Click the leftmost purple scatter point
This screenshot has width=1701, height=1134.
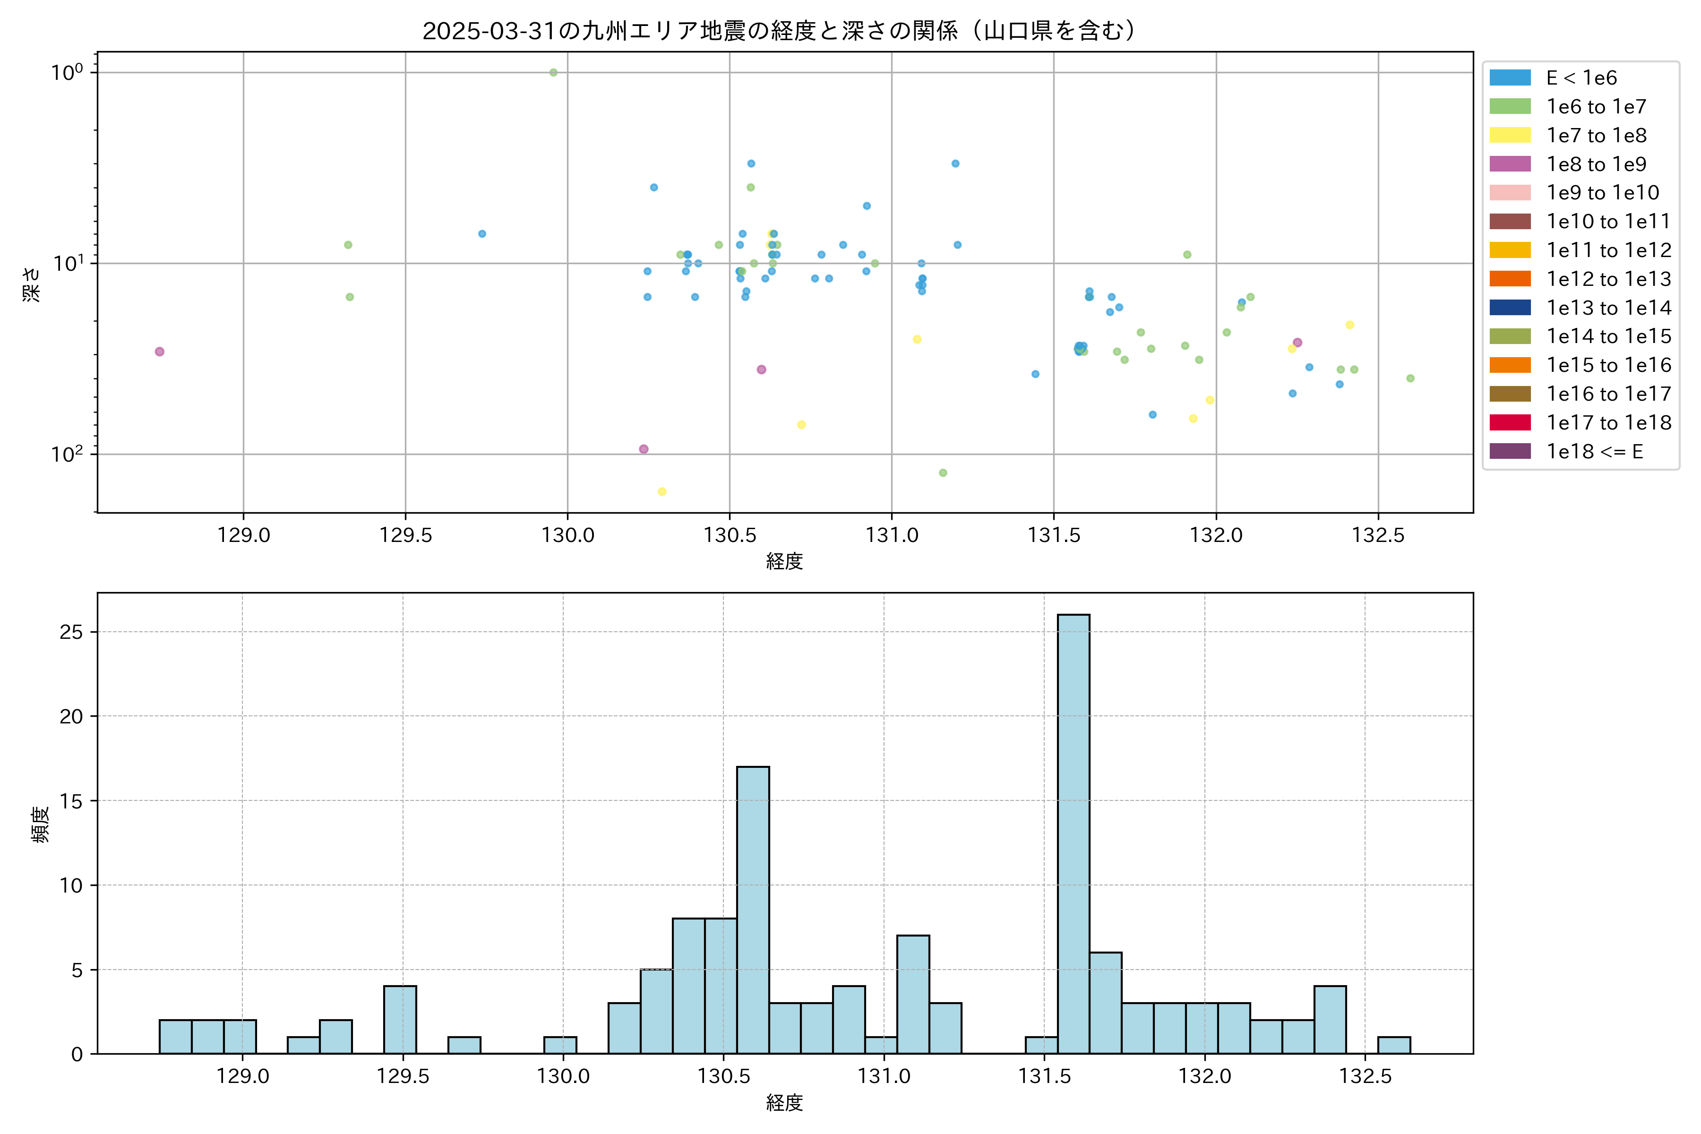click(160, 352)
